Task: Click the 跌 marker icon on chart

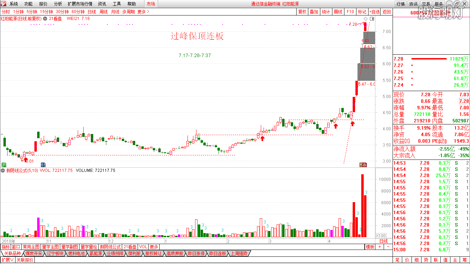Action: point(4,165)
